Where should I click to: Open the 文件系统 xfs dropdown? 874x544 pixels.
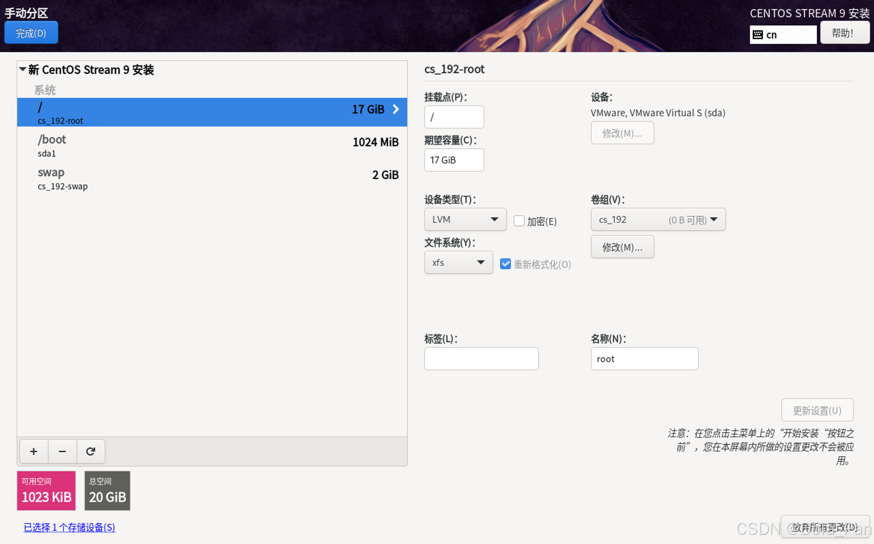(458, 263)
